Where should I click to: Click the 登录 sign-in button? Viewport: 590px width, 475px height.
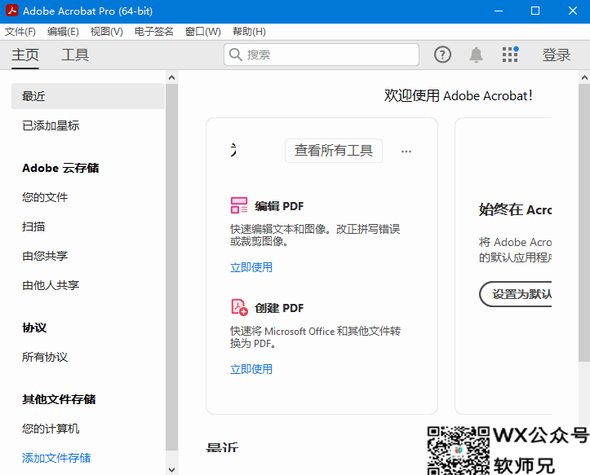pos(557,55)
